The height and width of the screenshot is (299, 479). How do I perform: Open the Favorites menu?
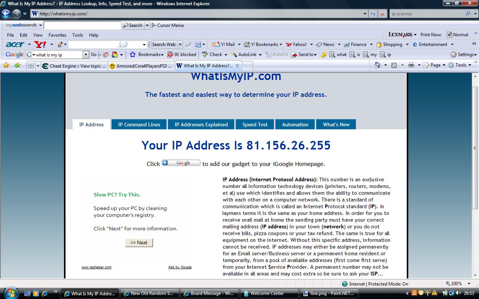[x=57, y=35]
